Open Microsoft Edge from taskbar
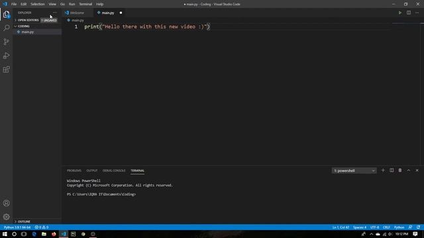This screenshot has width=424, height=238. click(34, 234)
